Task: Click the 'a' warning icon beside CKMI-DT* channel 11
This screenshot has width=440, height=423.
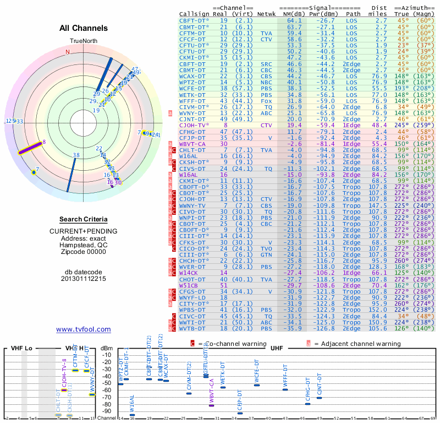Action: (170, 181)
